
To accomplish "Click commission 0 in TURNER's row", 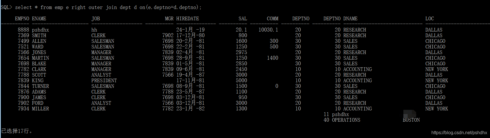I will click(277, 86).
